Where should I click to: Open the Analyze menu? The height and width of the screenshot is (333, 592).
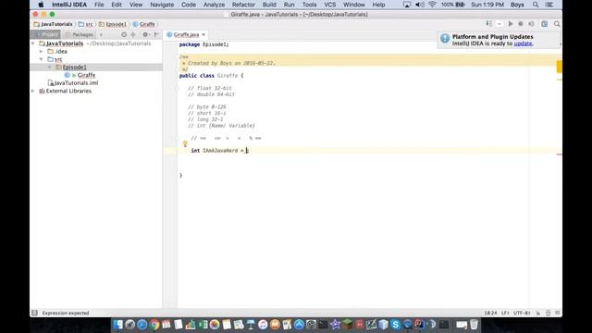(214, 5)
